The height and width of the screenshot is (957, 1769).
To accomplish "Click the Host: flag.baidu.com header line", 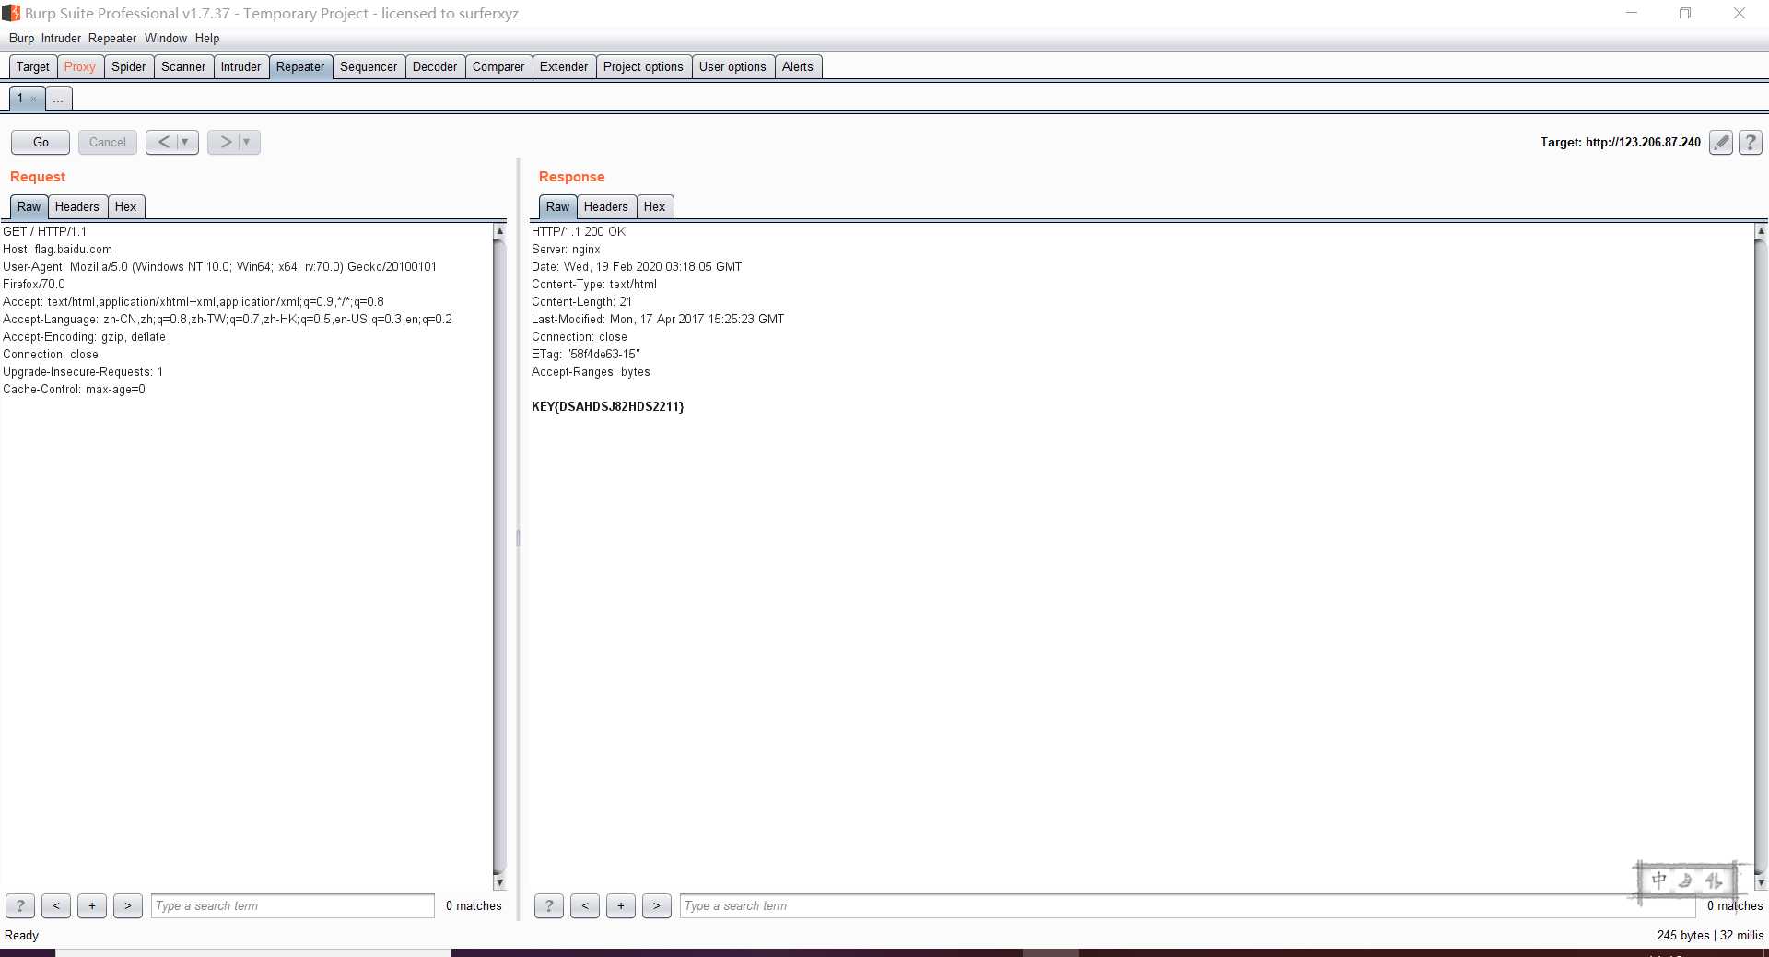I will pyautogui.click(x=57, y=250).
